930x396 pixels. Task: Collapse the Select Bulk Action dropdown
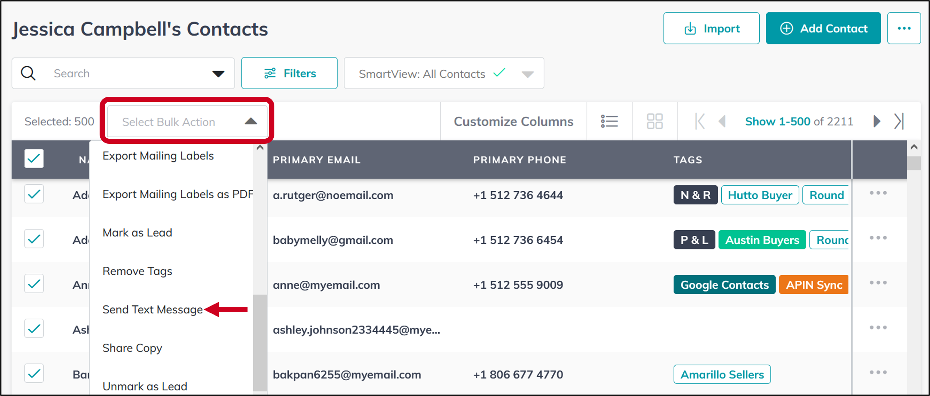pyautogui.click(x=250, y=122)
